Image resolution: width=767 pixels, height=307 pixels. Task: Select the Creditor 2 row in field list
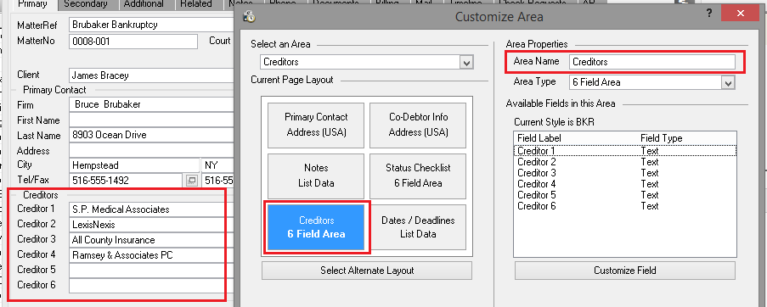[624, 162]
